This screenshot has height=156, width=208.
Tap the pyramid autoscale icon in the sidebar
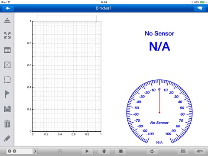coord(7,20)
